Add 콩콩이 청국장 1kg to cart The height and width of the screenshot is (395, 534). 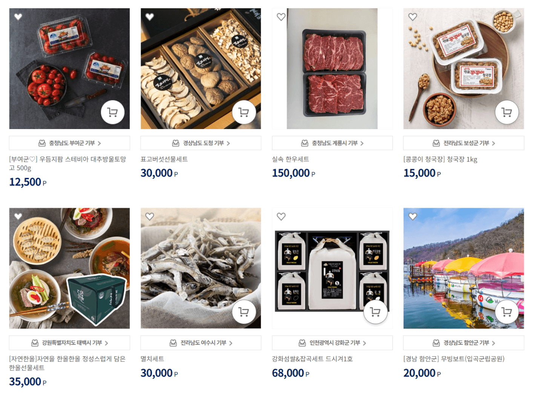(x=507, y=112)
